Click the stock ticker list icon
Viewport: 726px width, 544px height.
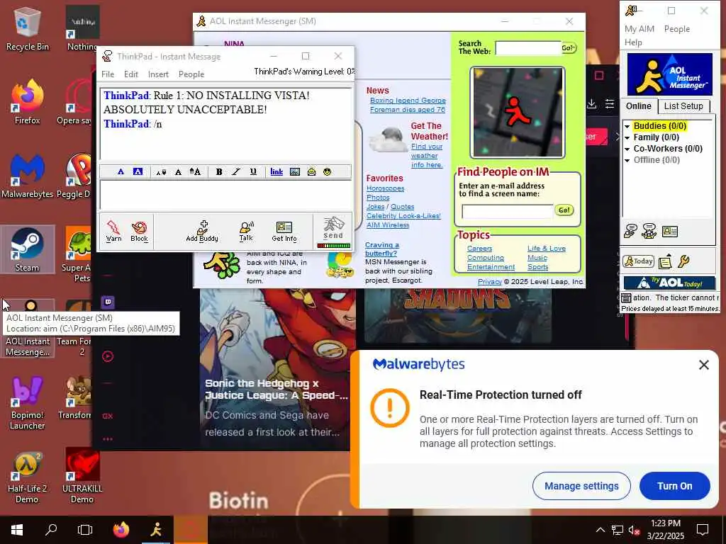coord(625,297)
